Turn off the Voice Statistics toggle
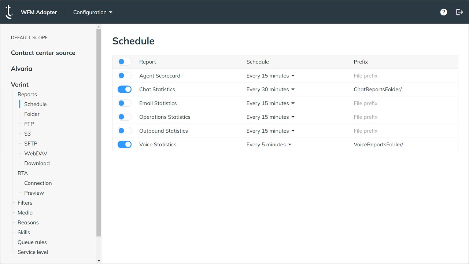The image size is (469, 264). (x=124, y=144)
